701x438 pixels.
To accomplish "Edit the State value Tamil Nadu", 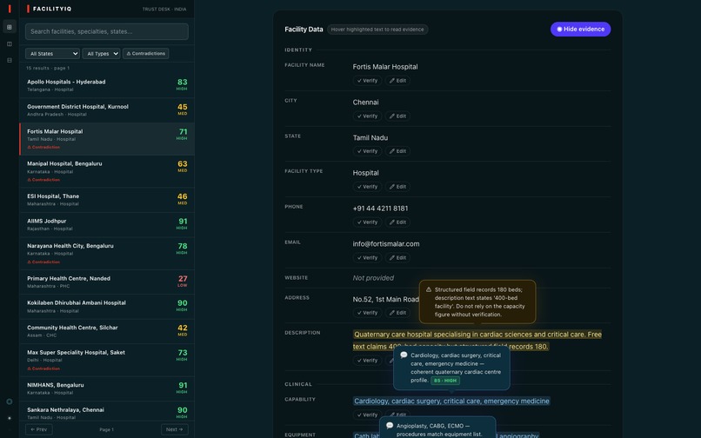I will tap(397, 151).
